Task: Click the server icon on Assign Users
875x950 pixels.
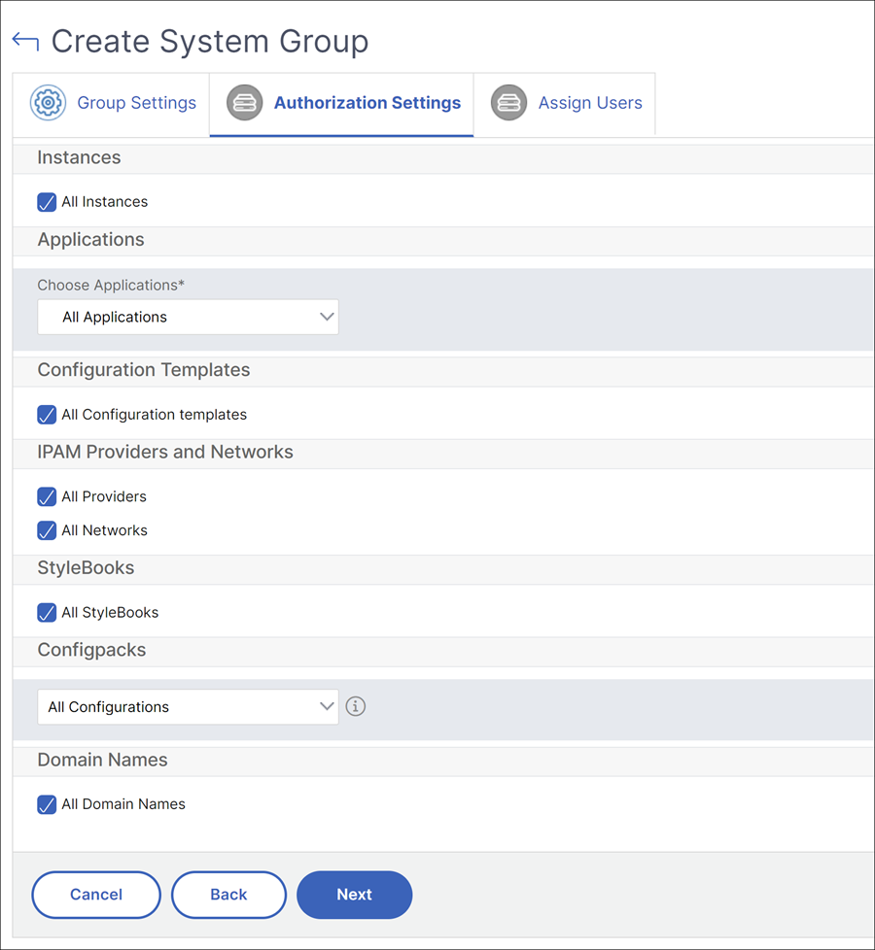Action: tap(508, 102)
